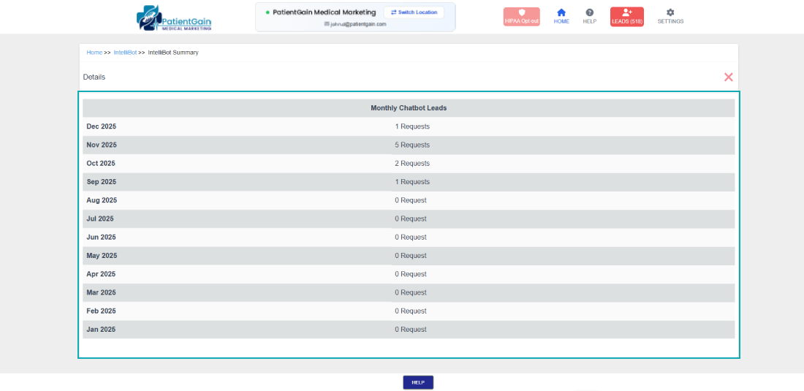Viewport: 804px width, 391px height.
Task: Click the 2 Requests value for Oct 2025
Action: (x=412, y=164)
